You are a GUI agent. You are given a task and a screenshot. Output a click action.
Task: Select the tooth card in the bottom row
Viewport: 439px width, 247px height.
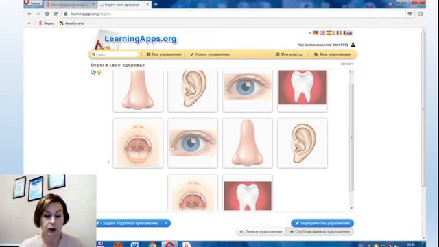(x=248, y=192)
